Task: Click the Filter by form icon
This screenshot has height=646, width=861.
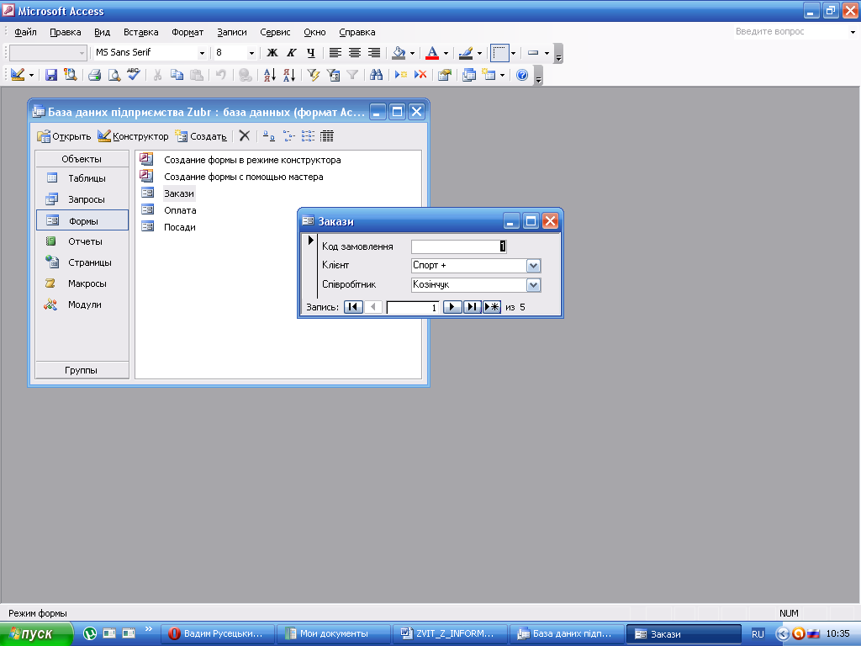Action: click(333, 75)
